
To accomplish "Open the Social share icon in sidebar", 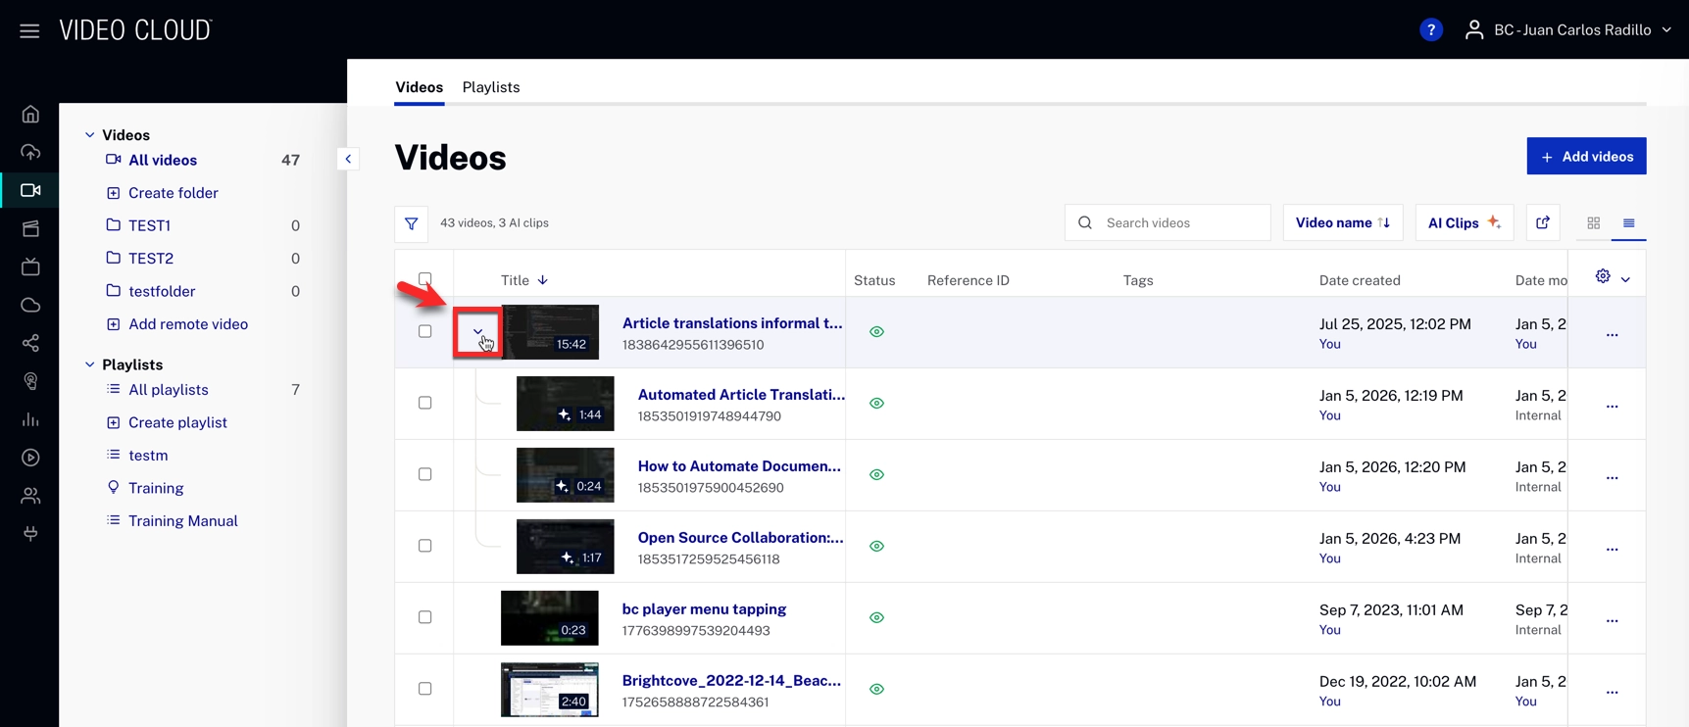I will (x=30, y=343).
